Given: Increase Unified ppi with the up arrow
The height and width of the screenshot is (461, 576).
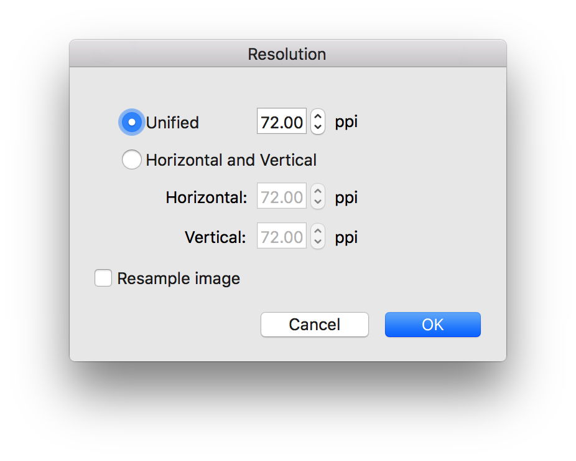Looking at the screenshot, I should click(x=317, y=116).
